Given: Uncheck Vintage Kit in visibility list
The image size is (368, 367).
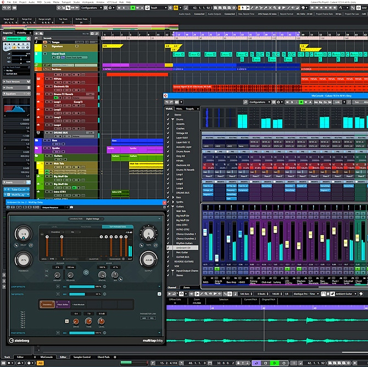Looking at the screenshot, I should 168,133.
